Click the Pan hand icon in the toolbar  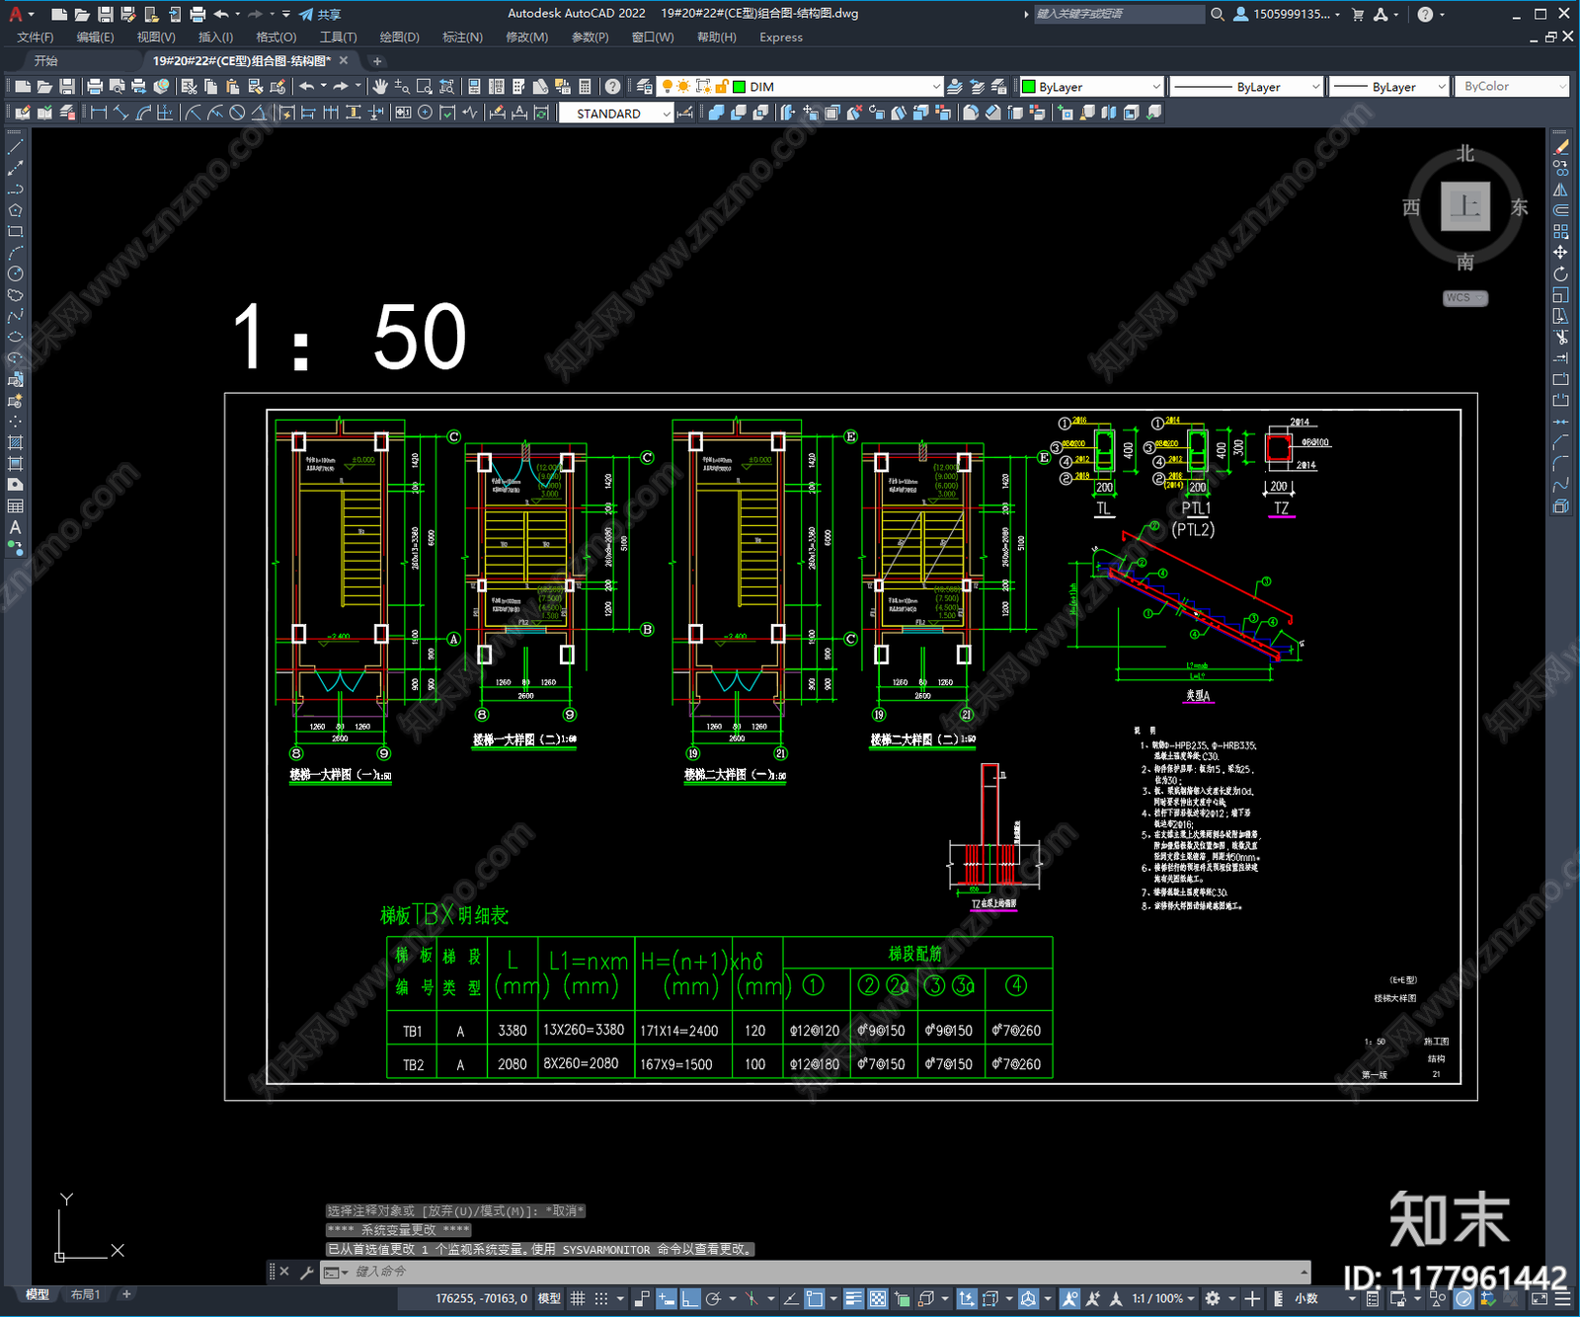(379, 87)
